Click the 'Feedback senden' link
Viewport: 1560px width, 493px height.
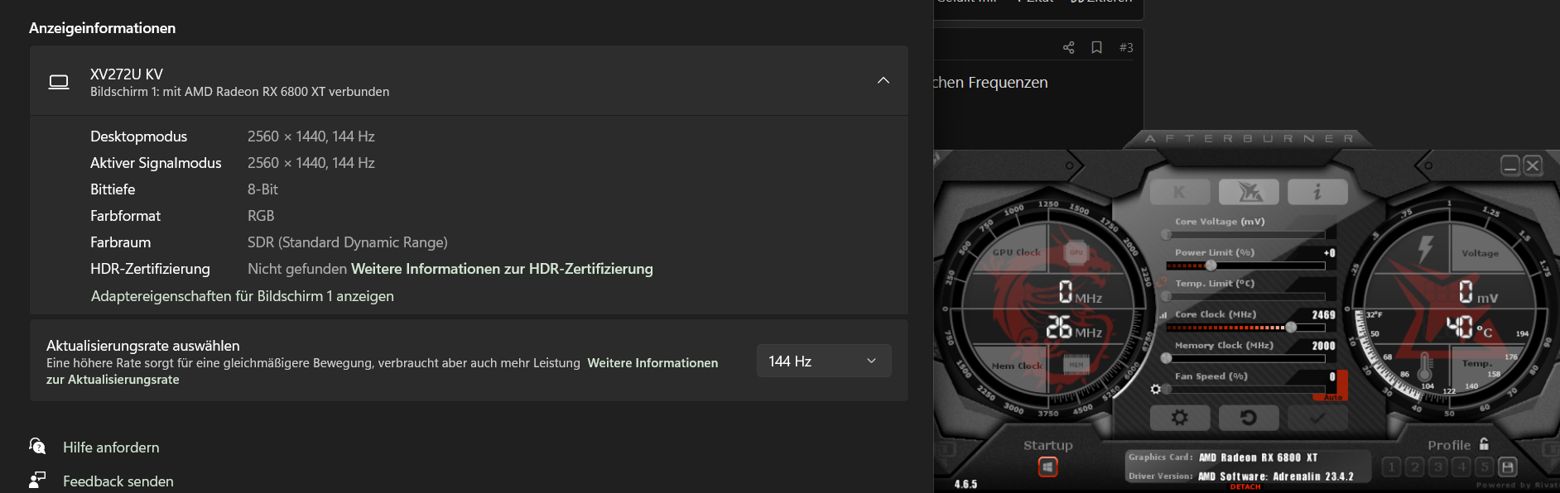tap(118, 481)
